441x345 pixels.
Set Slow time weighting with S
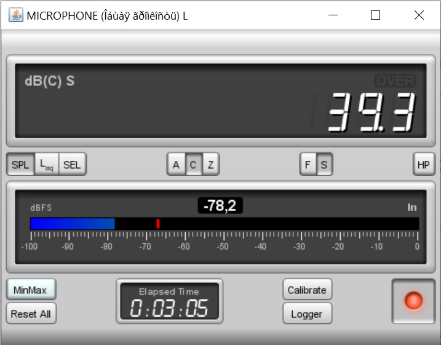(x=324, y=165)
